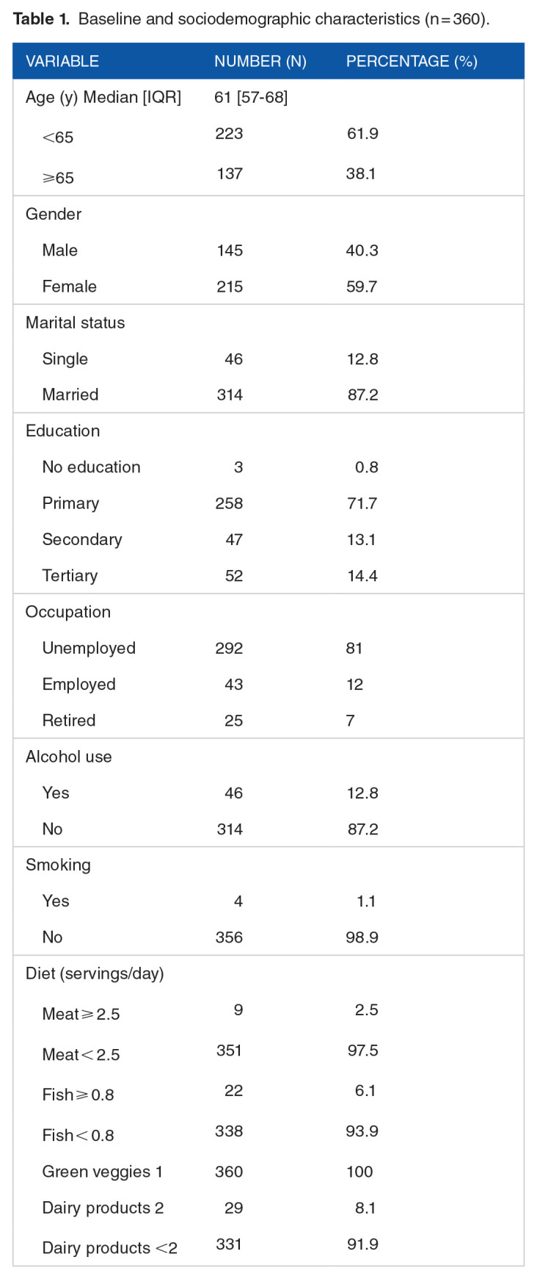Click the Female count of 215
Viewport: 537px width, 1279px height.
point(230,287)
